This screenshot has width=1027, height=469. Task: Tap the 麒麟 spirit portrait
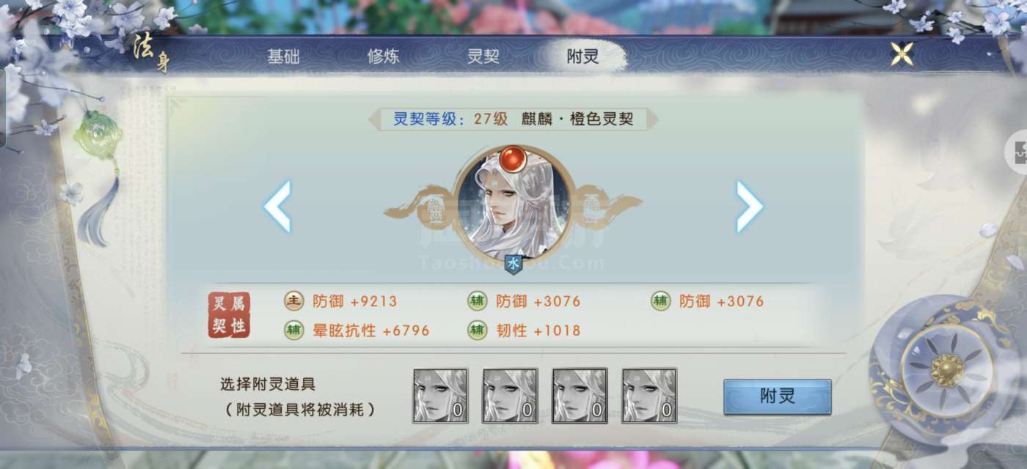[513, 205]
